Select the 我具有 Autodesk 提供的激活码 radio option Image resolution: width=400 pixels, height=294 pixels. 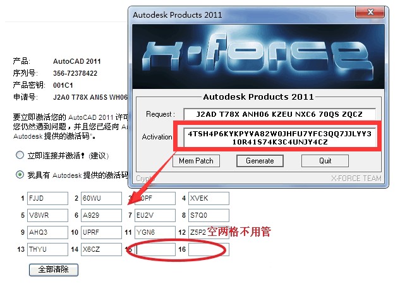pos(20,175)
